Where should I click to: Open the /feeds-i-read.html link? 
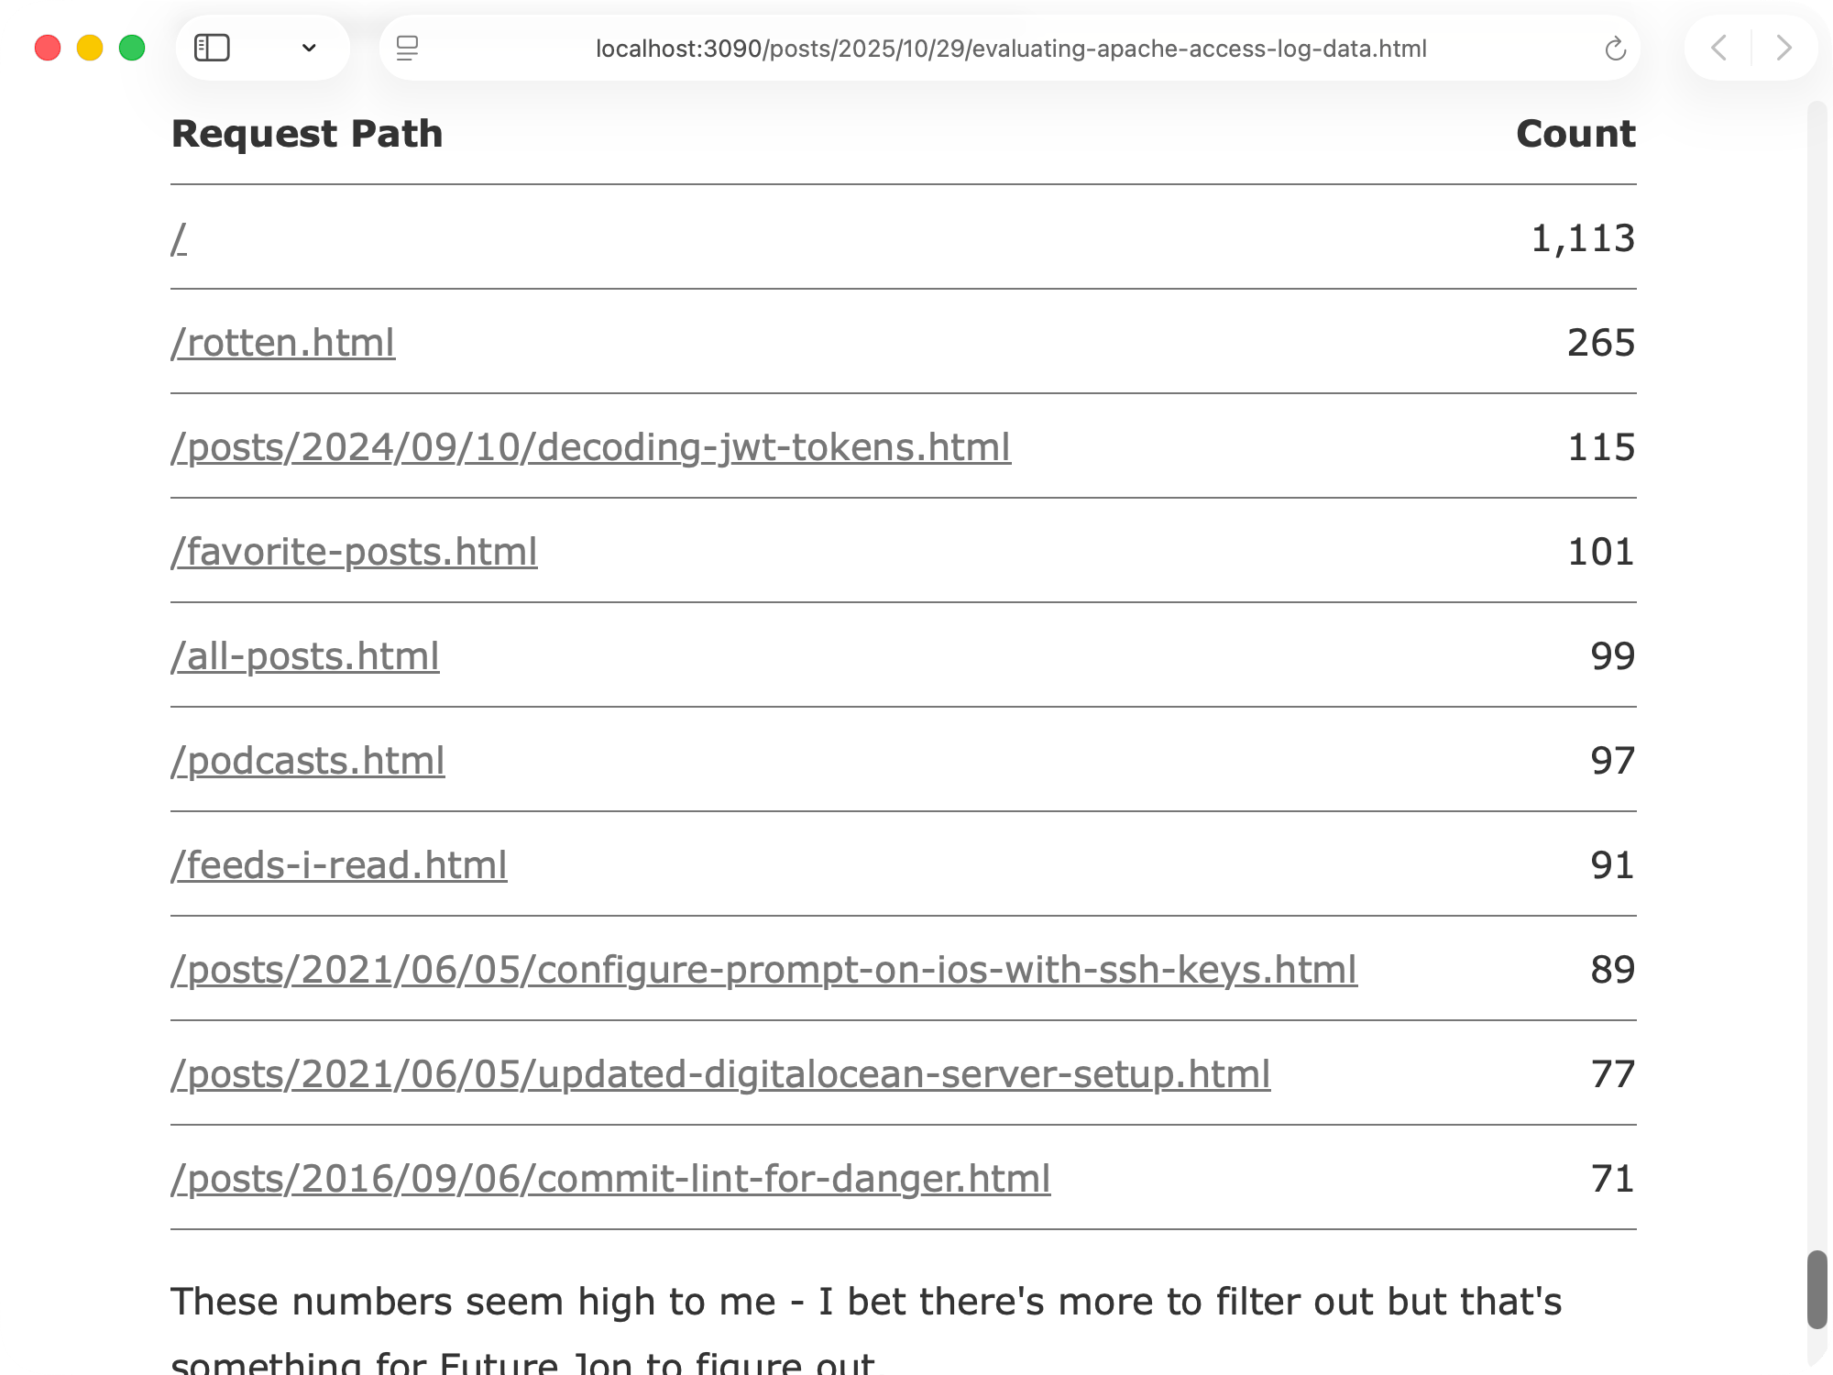[x=338, y=865]
